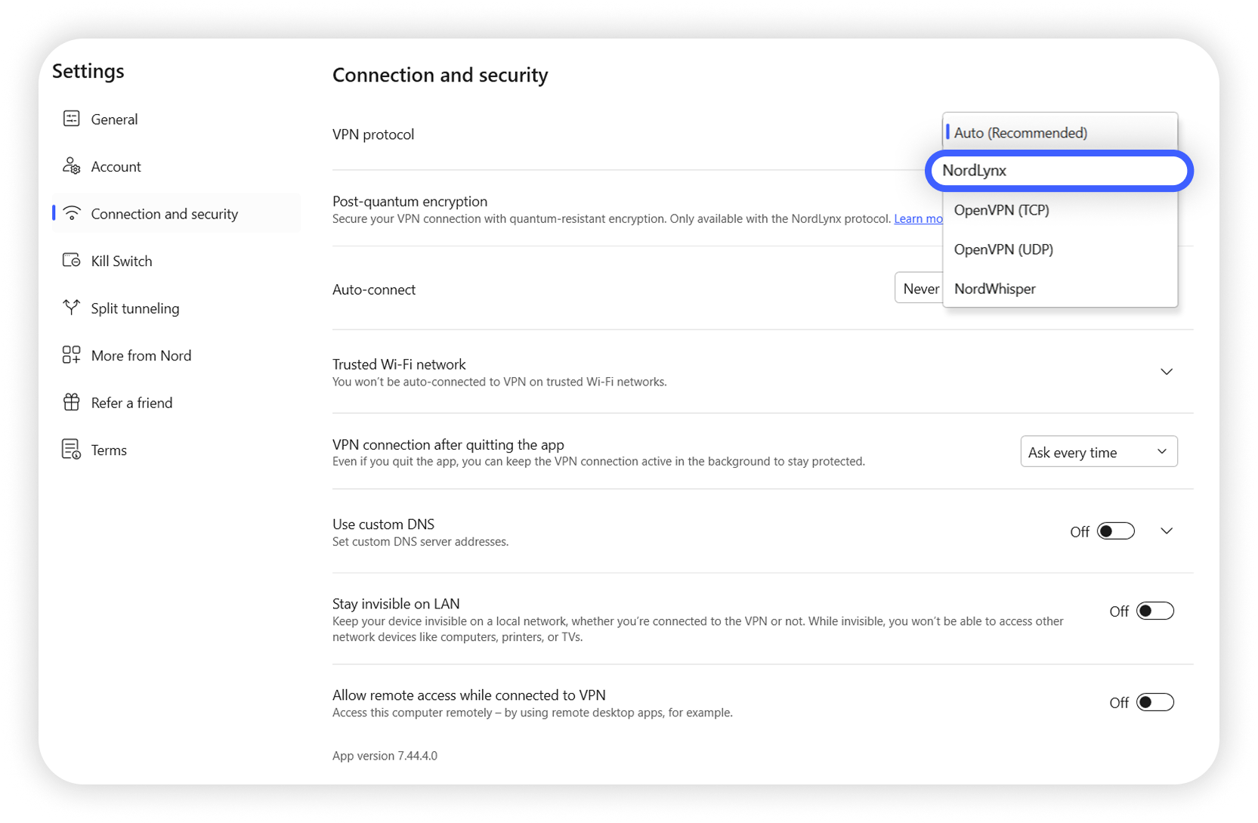Open the Learn more link

918,218
